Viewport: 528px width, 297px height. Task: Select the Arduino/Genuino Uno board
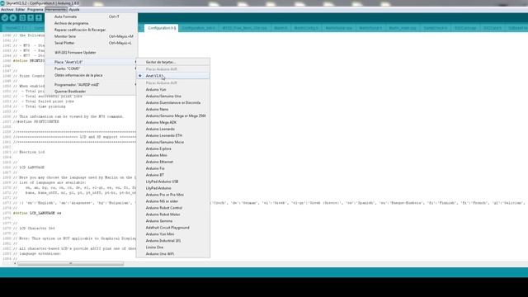173,97
